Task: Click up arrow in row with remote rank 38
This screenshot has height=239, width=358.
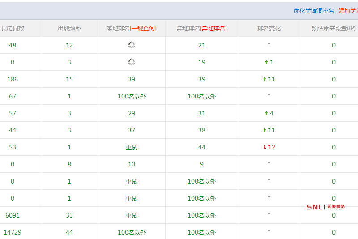Action: click(265, 131)
